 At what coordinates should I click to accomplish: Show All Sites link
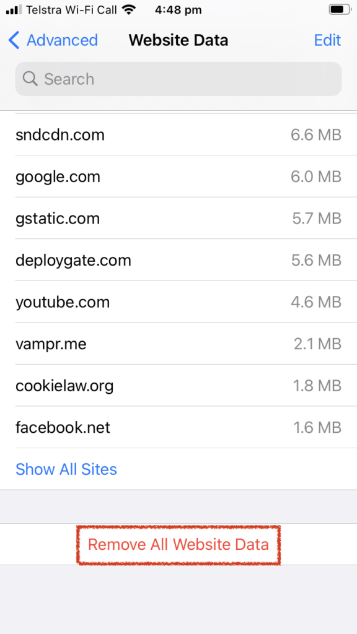[66, 469]
